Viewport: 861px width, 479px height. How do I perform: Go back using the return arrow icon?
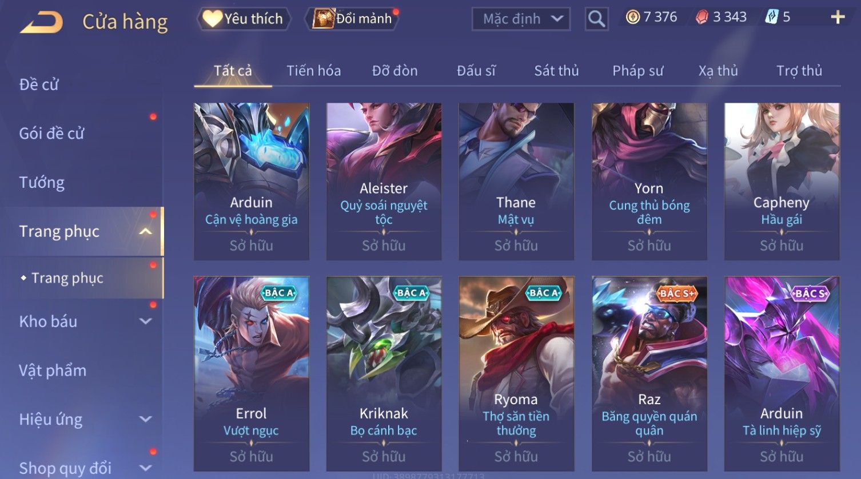click(41, 23)
